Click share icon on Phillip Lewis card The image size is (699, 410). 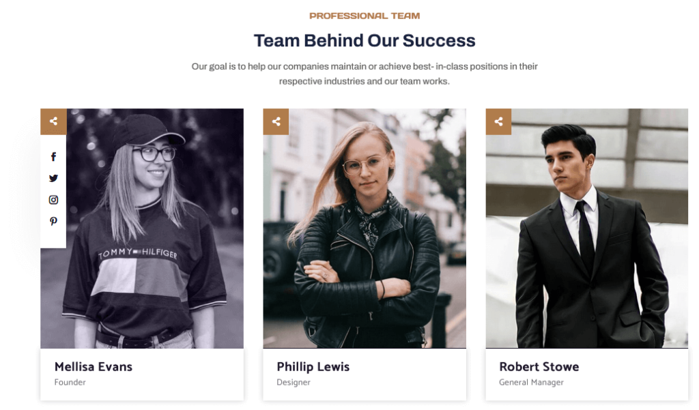(276, 121)
